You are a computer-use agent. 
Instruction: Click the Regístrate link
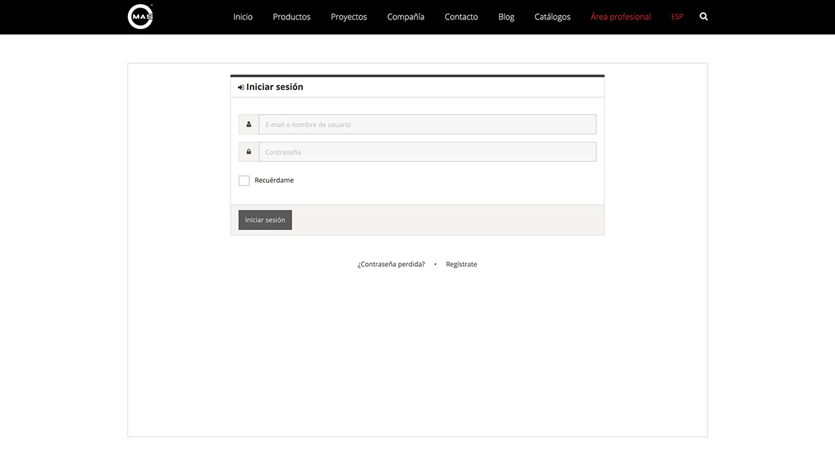tap(461, 264)
